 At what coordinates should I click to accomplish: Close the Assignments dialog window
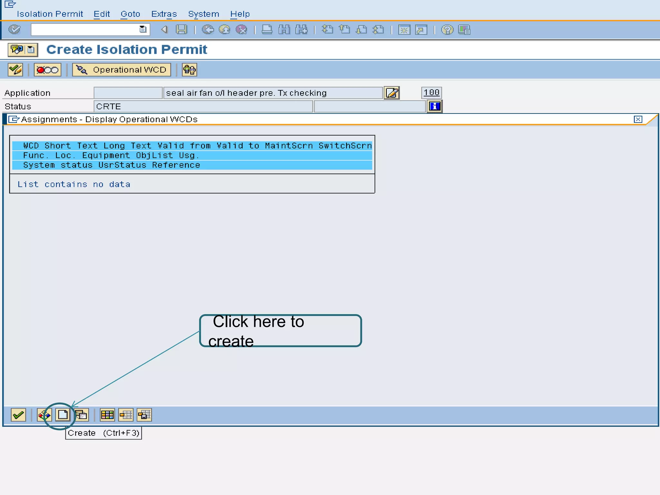638,119
